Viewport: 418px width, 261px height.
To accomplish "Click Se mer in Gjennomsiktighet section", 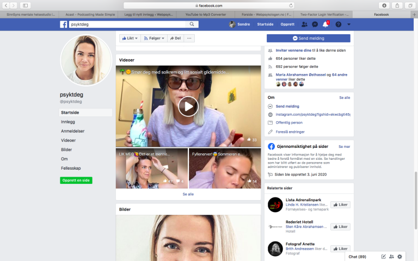I will (x=344, y=147).
